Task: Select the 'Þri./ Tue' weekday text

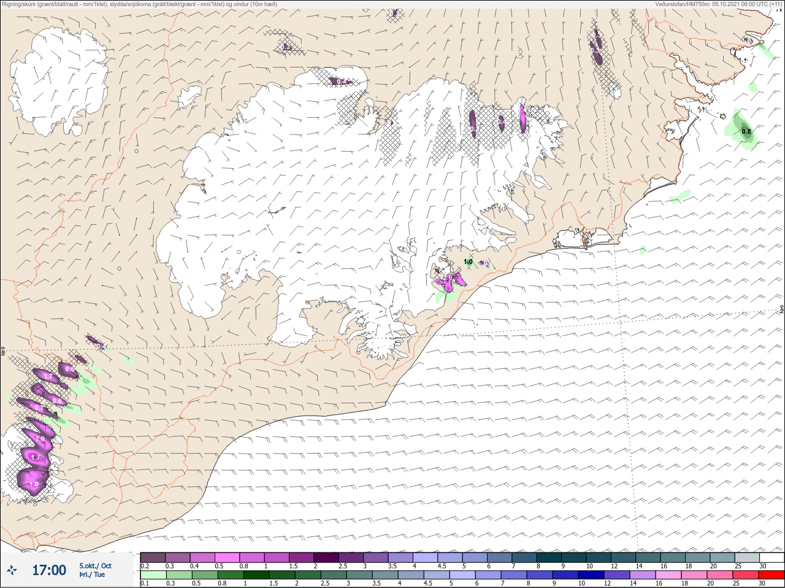Action: tap(92, 574)
